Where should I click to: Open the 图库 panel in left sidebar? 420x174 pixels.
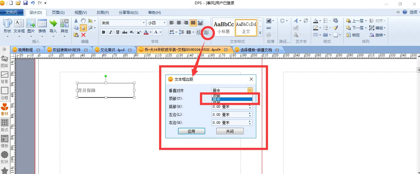pos(5,61)
